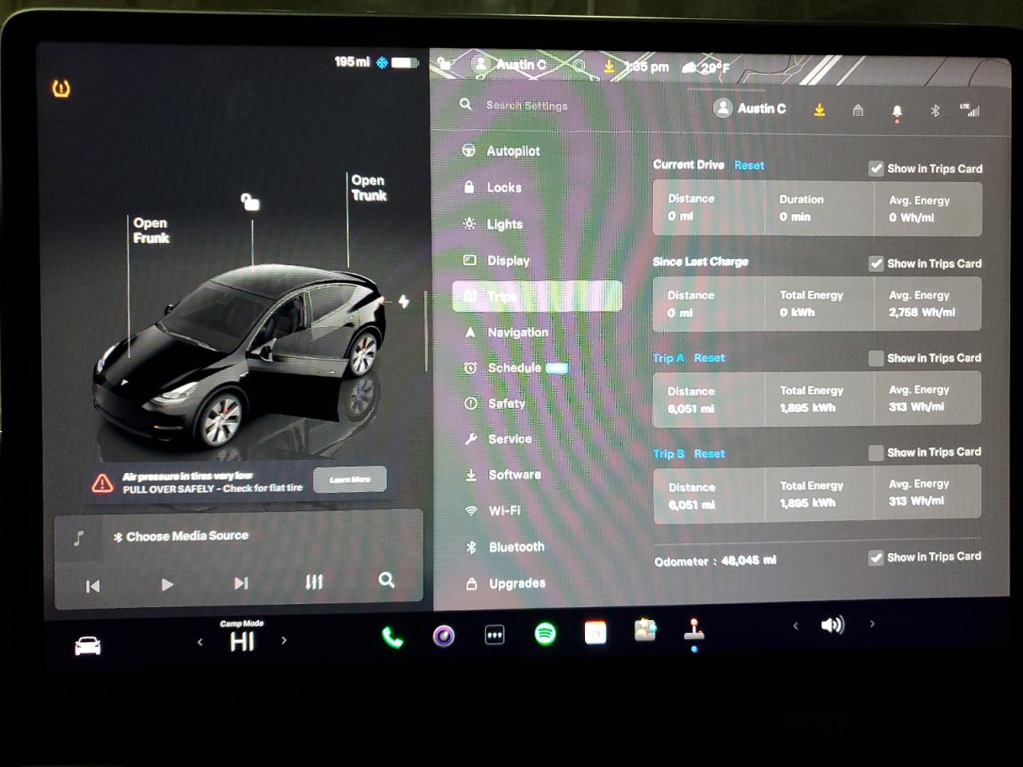Tap Open Frunk
Image resolution: width=1023 pixels, height=767 pixels.
tap(151, 230)
